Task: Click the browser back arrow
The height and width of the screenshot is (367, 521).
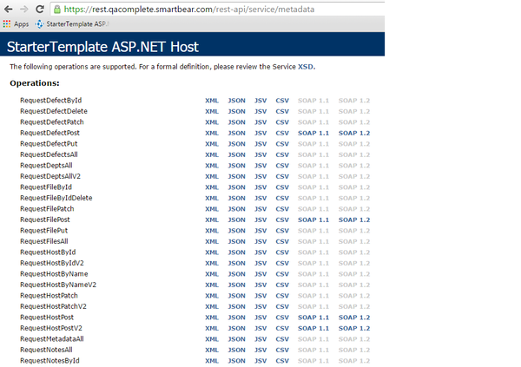Action: pyautogui.click(x=9, y=10)
